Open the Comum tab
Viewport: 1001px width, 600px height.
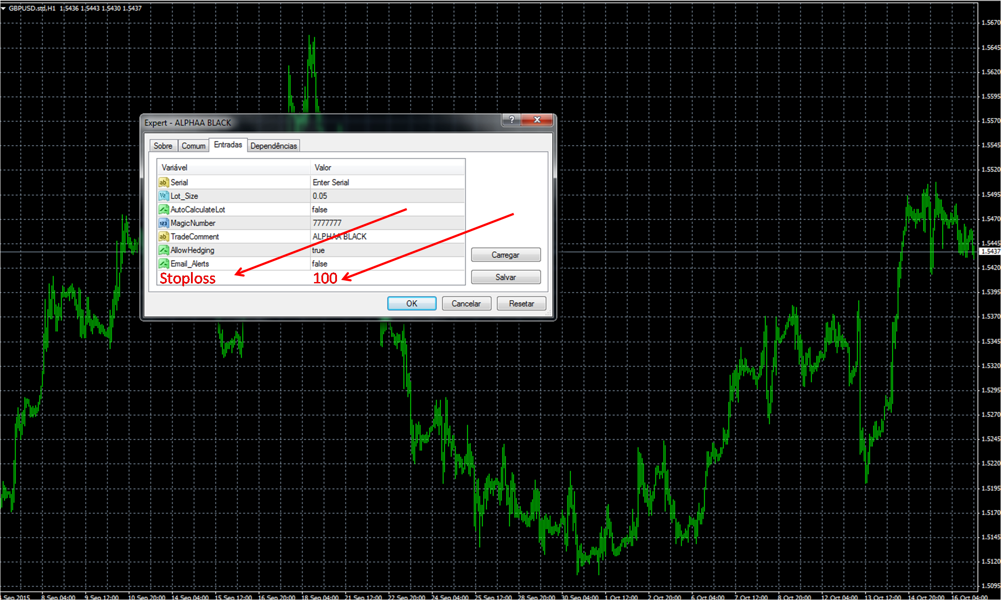coord(193,146)
